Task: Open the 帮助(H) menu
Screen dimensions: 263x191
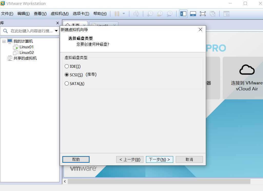Action: coord(100,14)
